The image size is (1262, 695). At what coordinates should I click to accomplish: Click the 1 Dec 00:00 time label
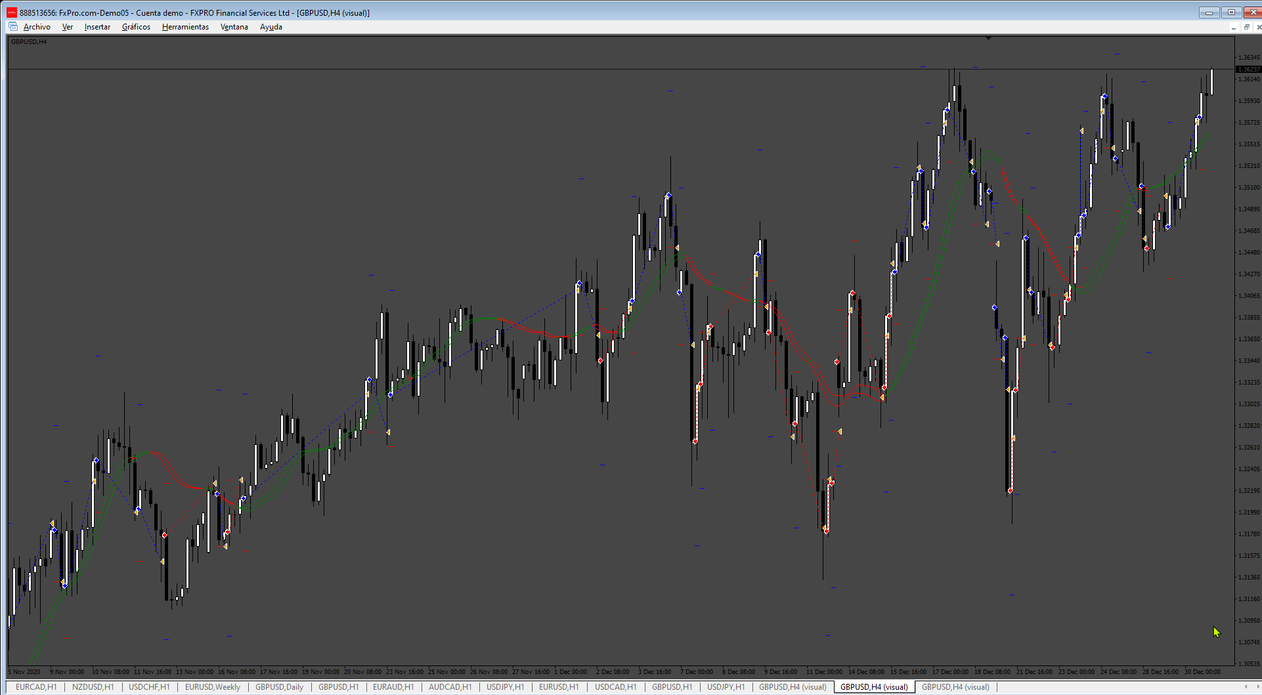coord(571,672)
